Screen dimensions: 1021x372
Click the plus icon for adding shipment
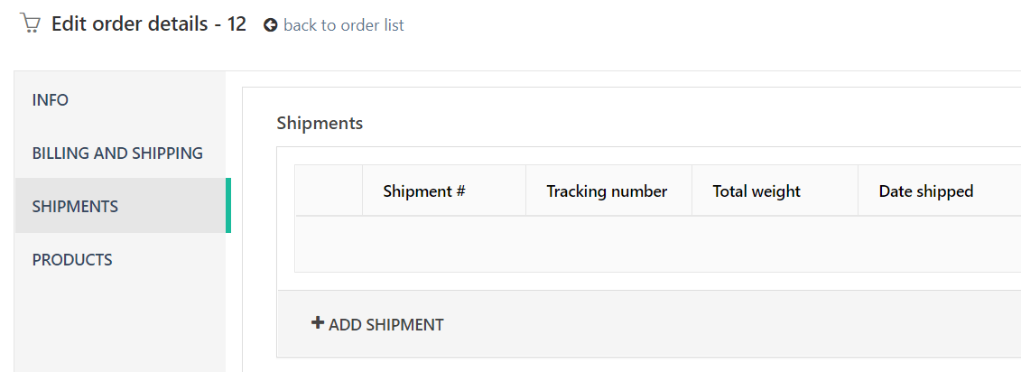(317, 323)
